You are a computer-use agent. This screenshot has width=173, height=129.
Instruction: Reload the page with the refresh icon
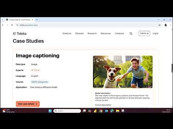point(12,25)
